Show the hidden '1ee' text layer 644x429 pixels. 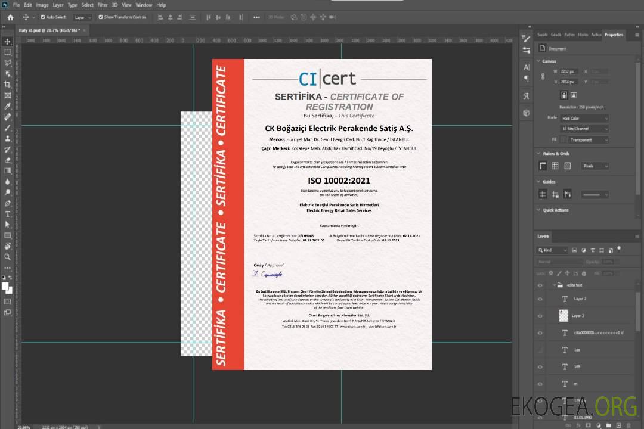pos(540,350)
